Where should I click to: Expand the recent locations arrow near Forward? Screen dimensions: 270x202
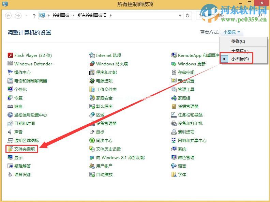point(26,16)
